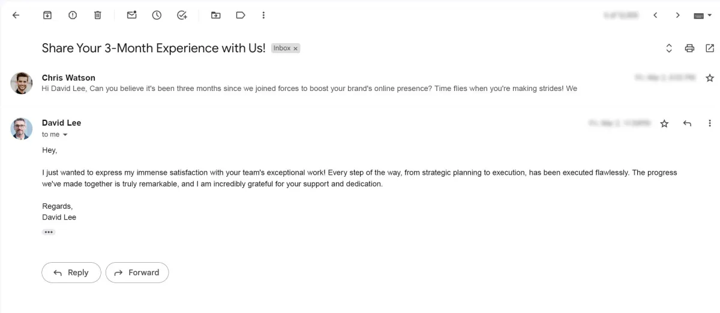Click the Reply button below message

pyautogui.click(x=71, y=272)
